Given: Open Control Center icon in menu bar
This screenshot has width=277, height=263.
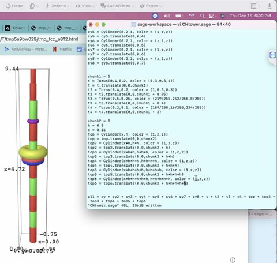Looking at the screenshot, I should [211, 16].
